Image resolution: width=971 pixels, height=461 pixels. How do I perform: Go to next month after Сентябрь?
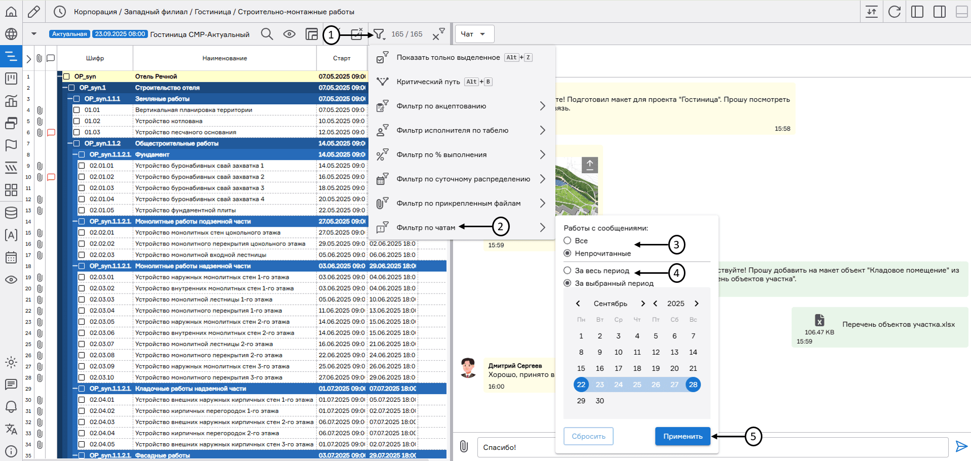(642, 304)
